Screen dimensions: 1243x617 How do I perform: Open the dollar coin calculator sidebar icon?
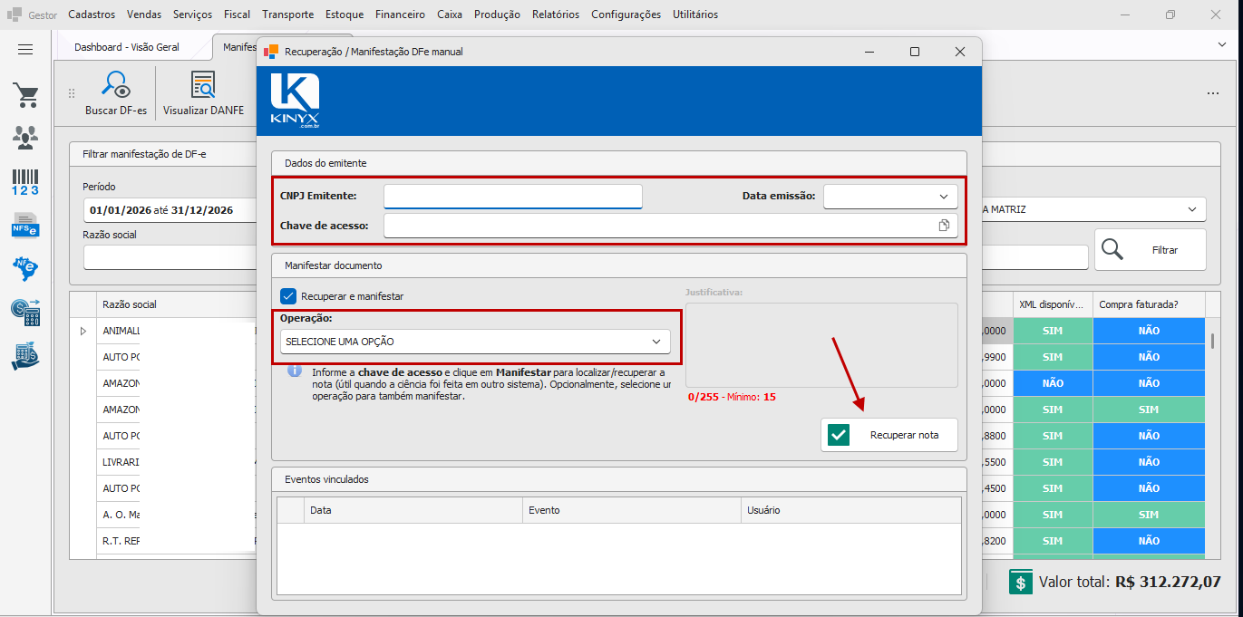pyautogui.click(x=25, y=313)
